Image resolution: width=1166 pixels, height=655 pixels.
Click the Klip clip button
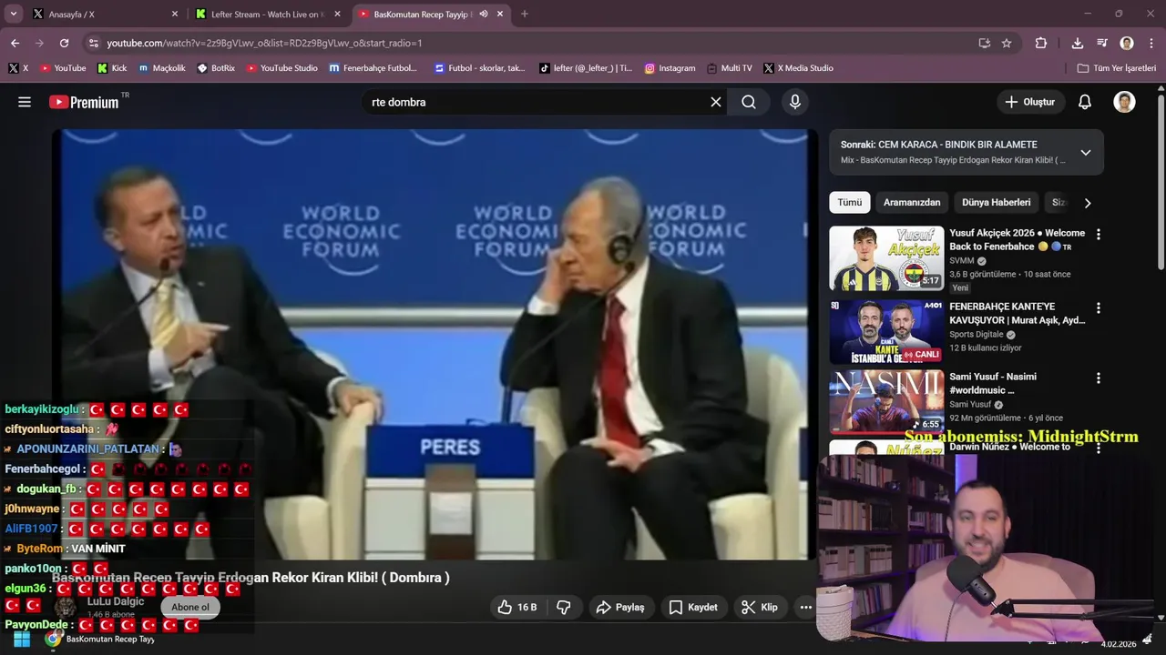coord(760,607)
